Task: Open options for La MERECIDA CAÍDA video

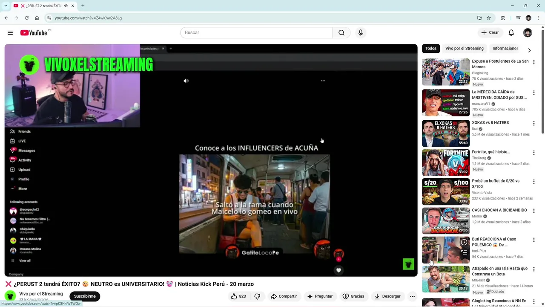Action: (534, 93)
